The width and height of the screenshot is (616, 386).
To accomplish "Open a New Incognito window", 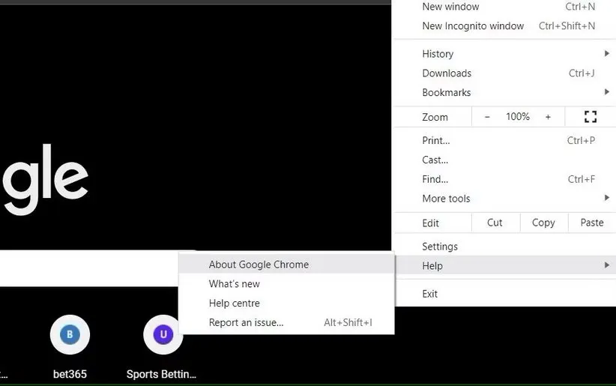I will click(x=473, y=26).
